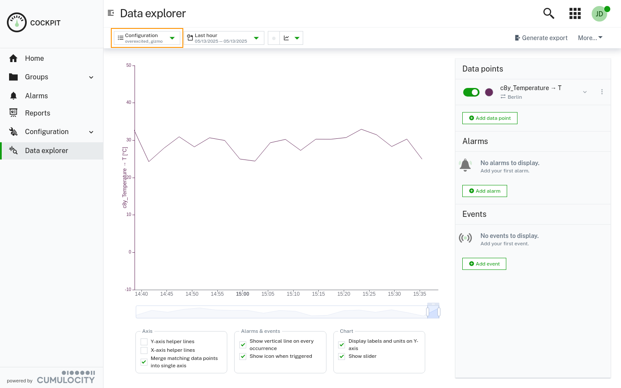The width and height of the screenshot is (621, 388).
Task: Click the Data explorer sidebar icon
Action: 13,150
